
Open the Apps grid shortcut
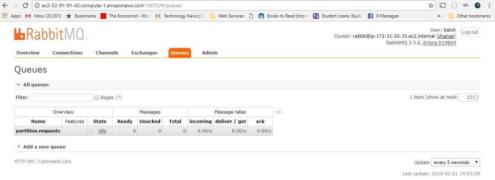point(12,16)
